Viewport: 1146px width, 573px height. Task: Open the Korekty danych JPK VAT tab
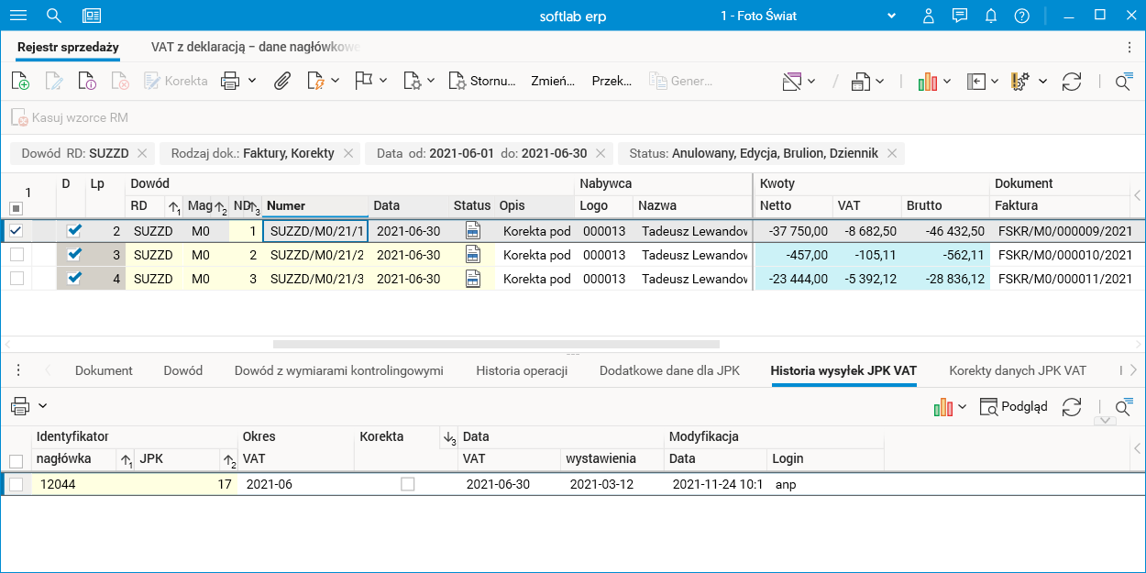pyautogui.click(x=1018, y=370)
